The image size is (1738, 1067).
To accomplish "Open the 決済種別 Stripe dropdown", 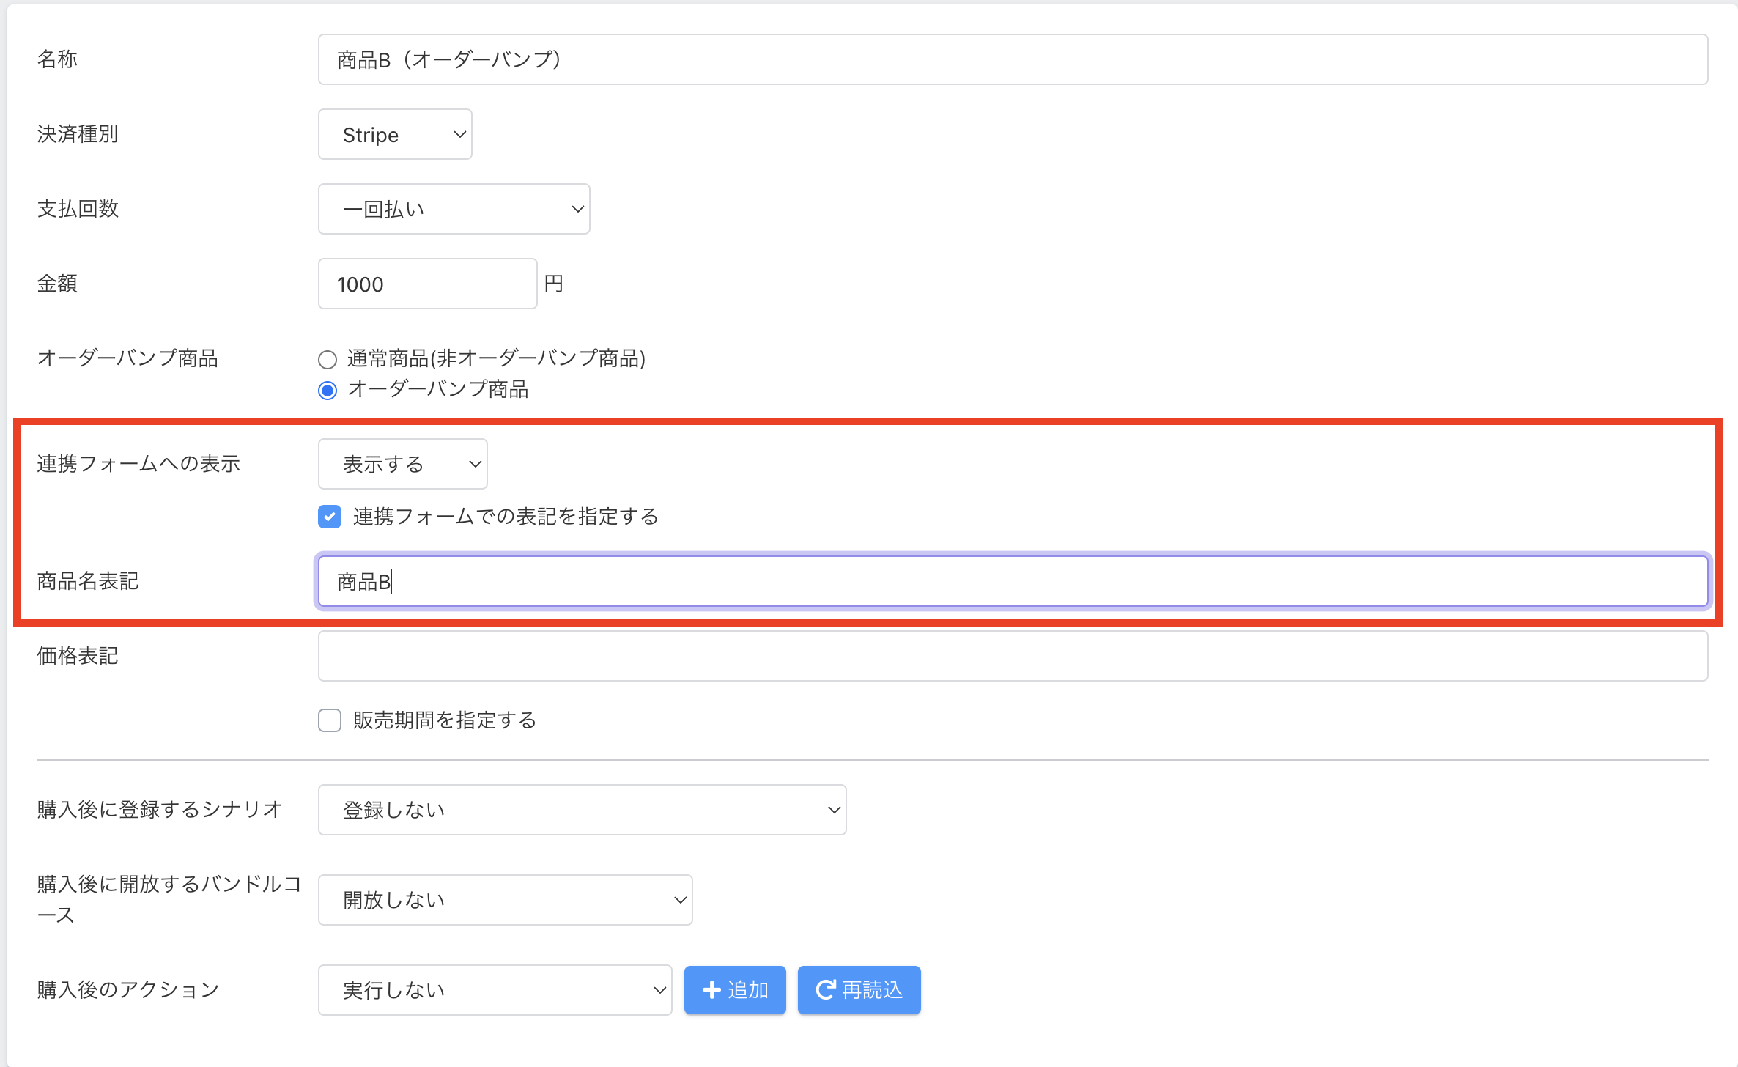I will coord(395,135).
